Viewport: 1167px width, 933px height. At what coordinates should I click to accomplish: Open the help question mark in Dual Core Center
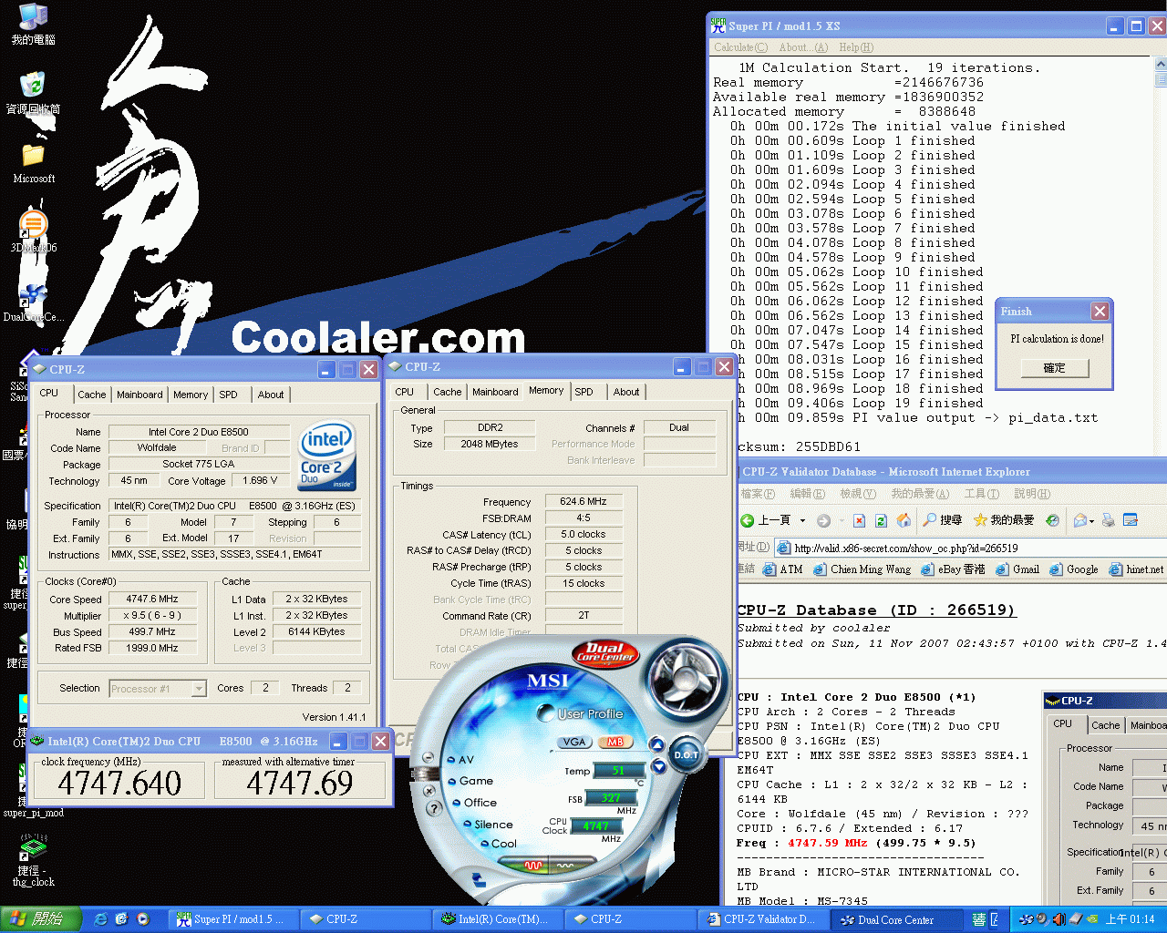[432, 806]
